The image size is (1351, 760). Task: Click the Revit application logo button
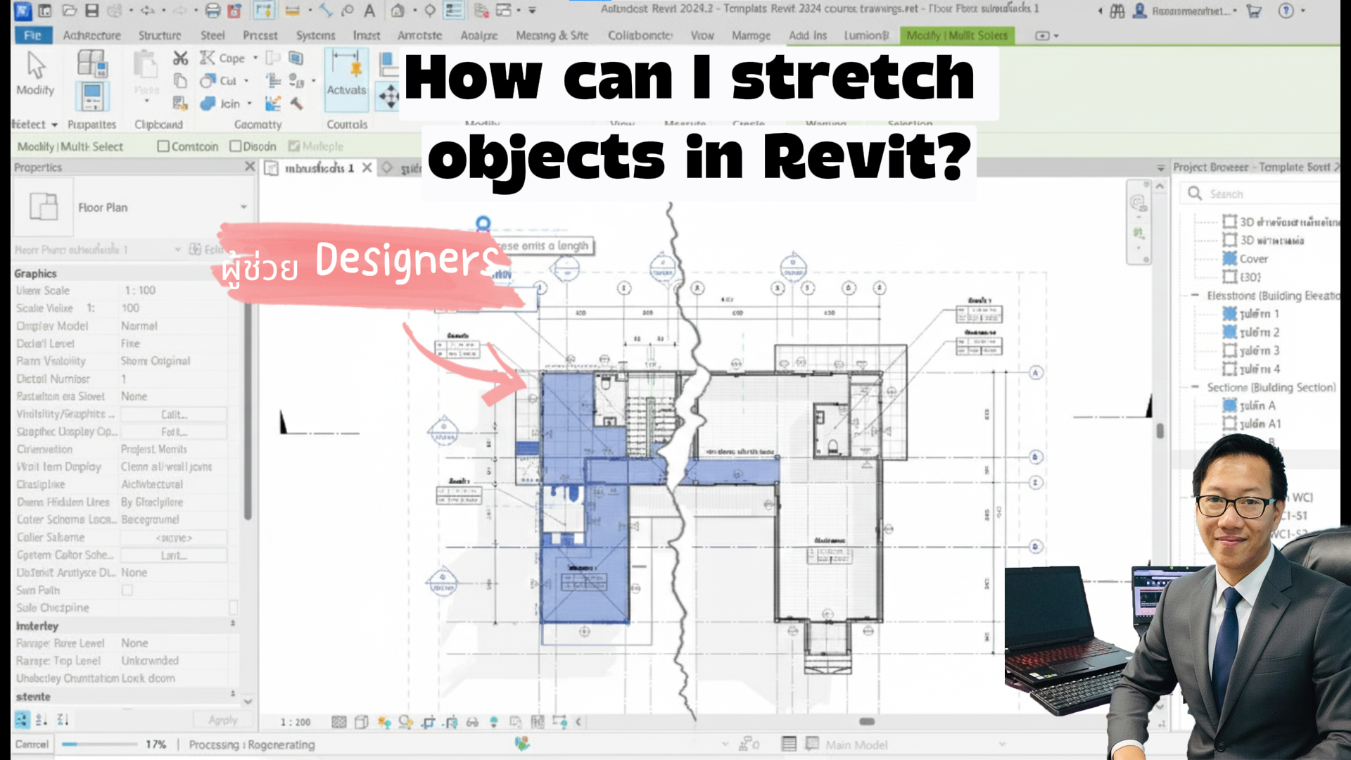(x=23, y=11)
